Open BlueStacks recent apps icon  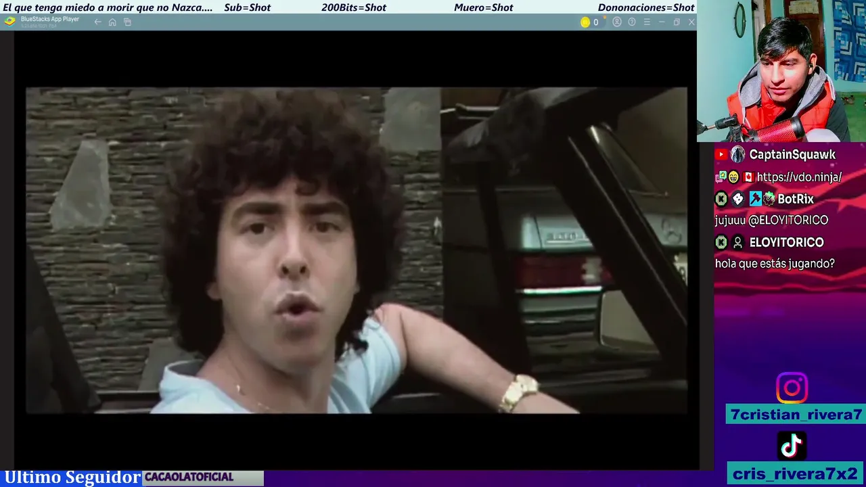[x=127, y=22]
